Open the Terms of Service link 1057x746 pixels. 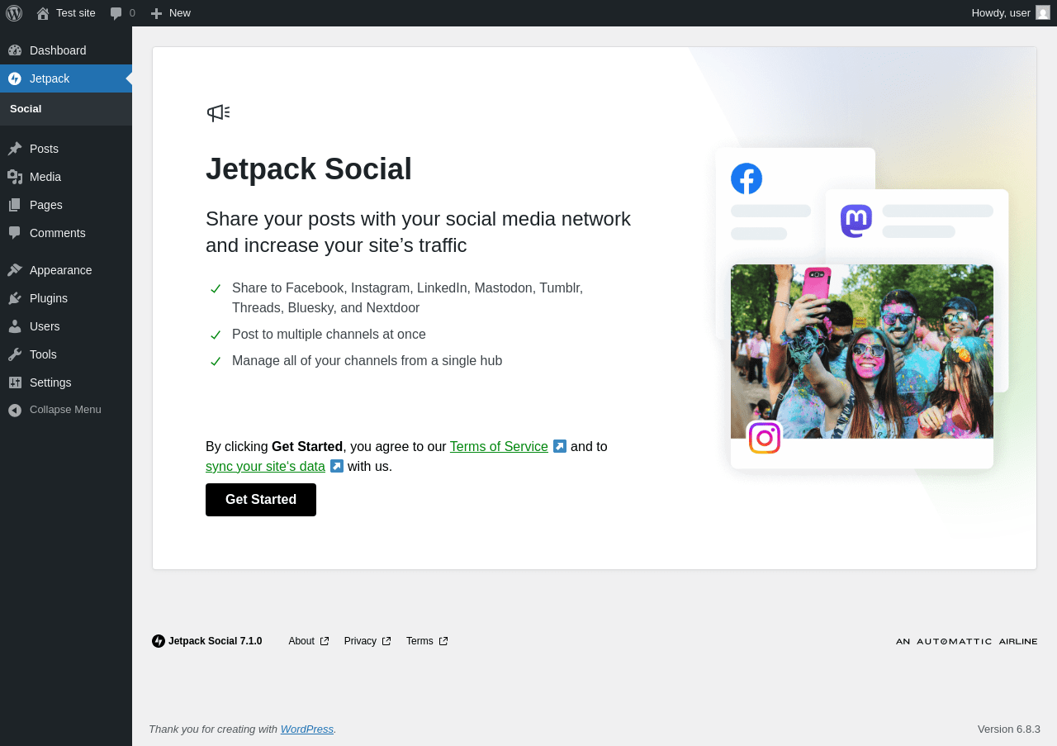coord(499,447)
